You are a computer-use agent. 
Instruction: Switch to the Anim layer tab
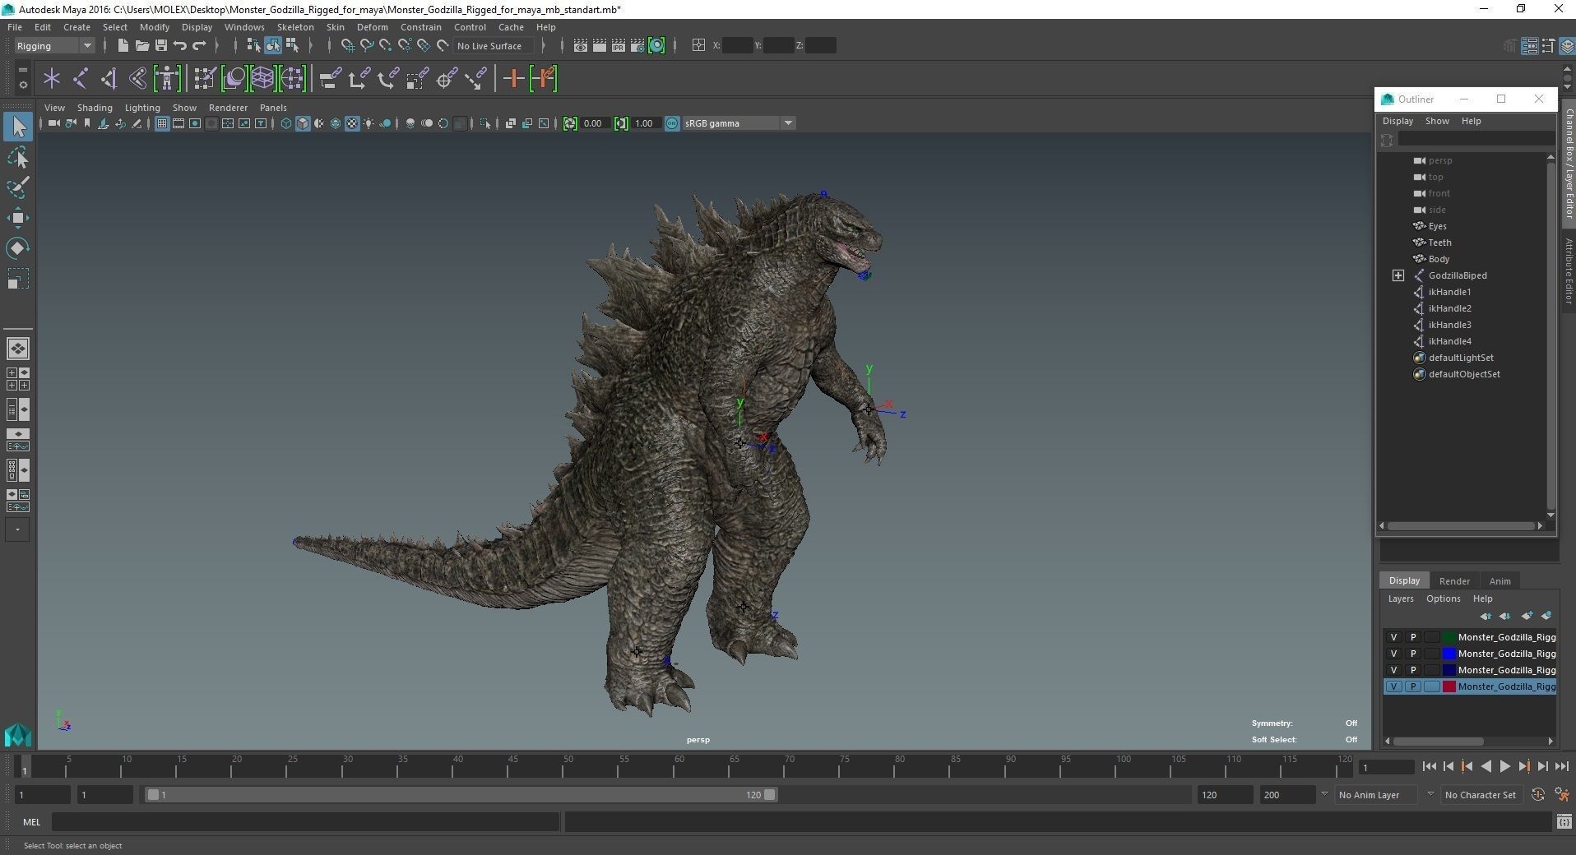click(1500, 580)
